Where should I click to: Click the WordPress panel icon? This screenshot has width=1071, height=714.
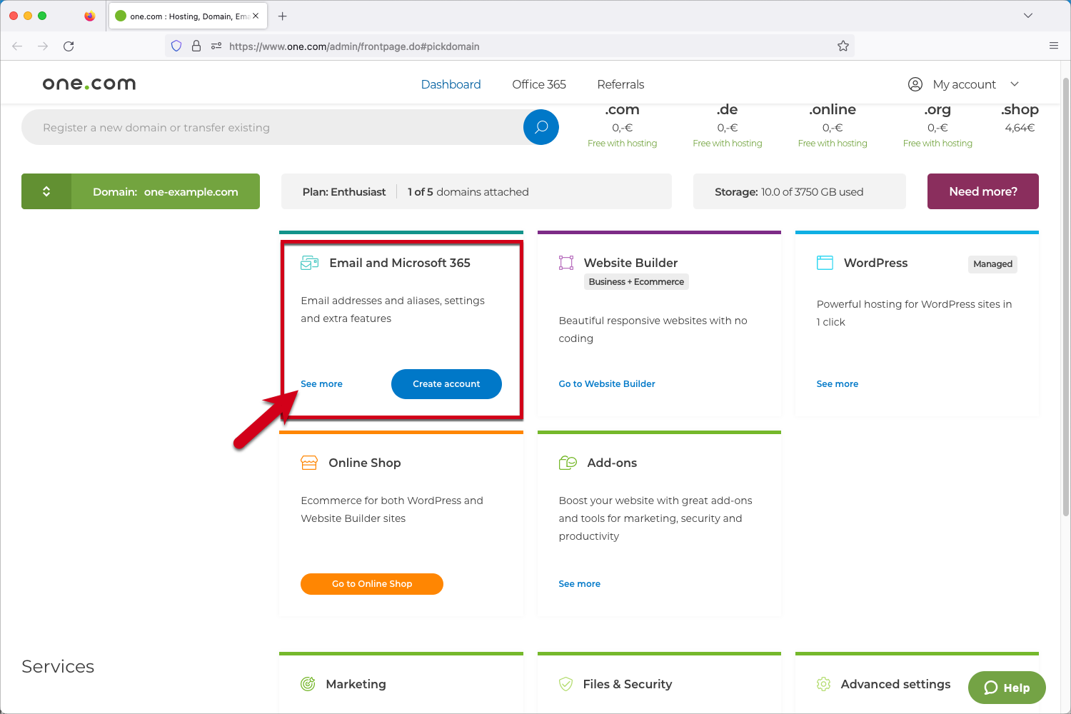pyautogui.click(x=825, y=263)
